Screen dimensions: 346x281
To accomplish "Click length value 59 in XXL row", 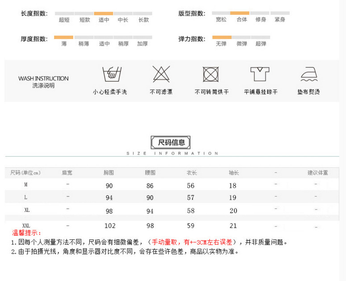I will tap(191, 226).
